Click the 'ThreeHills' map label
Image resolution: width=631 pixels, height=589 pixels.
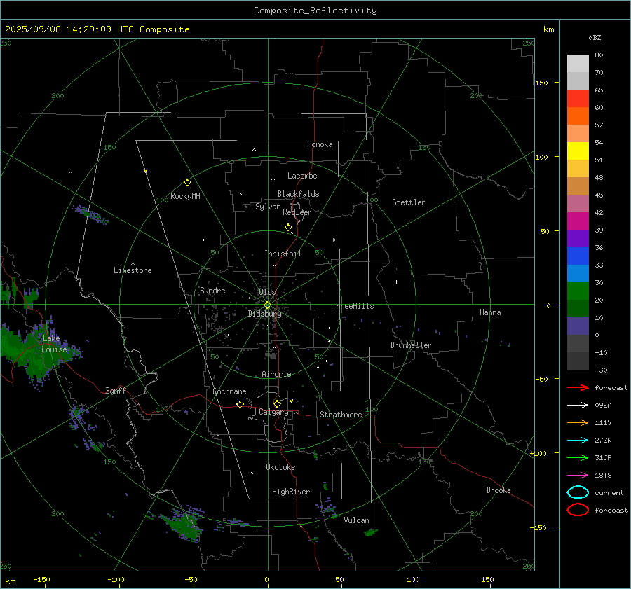pyautogui.click(x=353, y=306)
